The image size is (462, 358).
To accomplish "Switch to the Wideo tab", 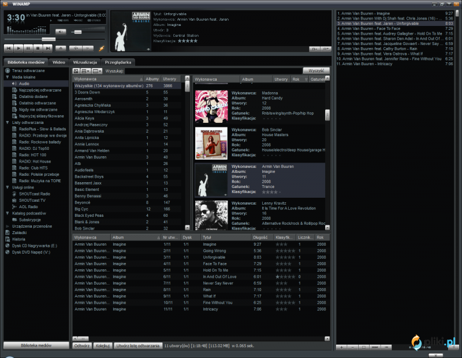I will 59,62.
